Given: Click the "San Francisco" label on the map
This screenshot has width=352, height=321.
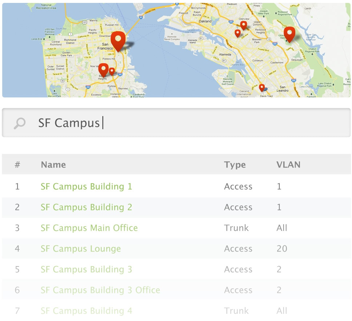Looking at the screenshot, I should tap(105, 46).
